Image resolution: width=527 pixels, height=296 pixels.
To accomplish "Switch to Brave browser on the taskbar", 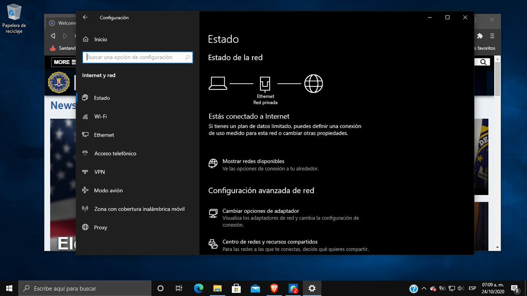I will (274, 289).
